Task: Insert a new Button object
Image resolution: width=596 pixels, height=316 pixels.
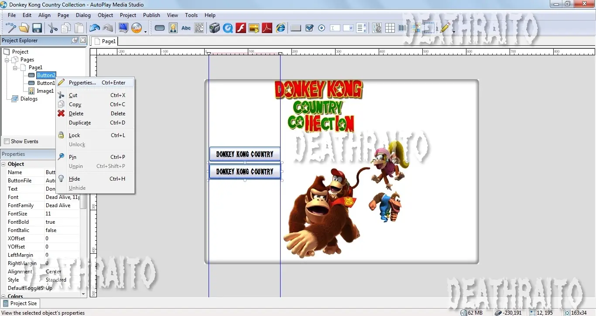Action: (x=160, y=28)
